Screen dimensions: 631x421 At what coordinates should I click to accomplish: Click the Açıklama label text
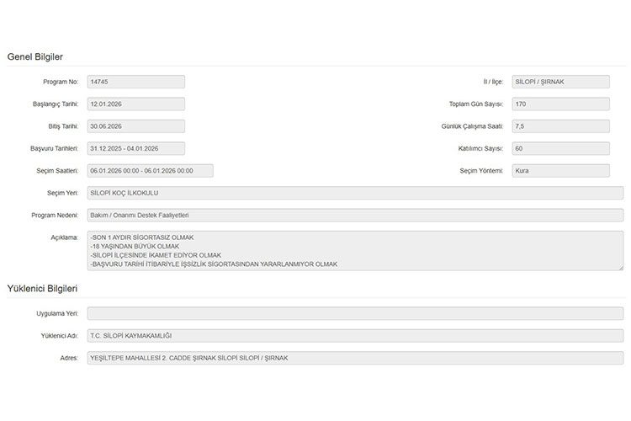click(x=64, y=237)
